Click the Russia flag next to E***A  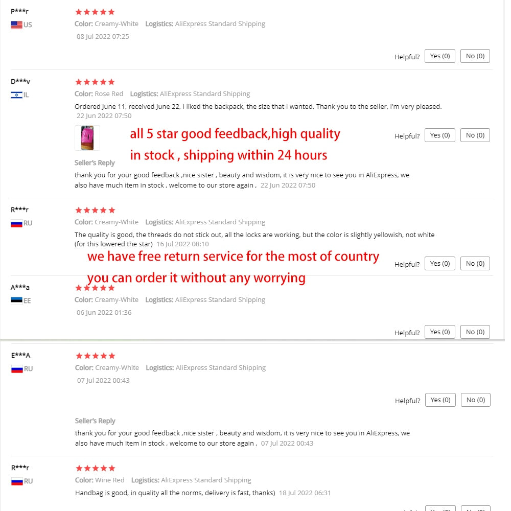[x=17, y=368]
